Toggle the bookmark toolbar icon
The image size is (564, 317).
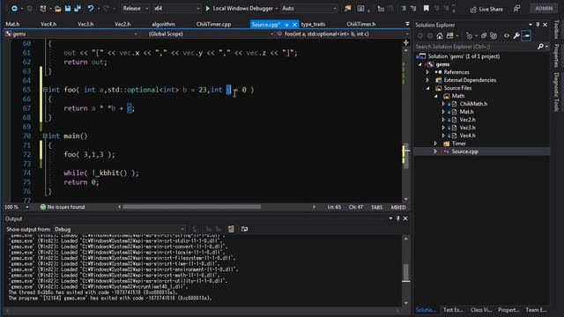(427, 8)
